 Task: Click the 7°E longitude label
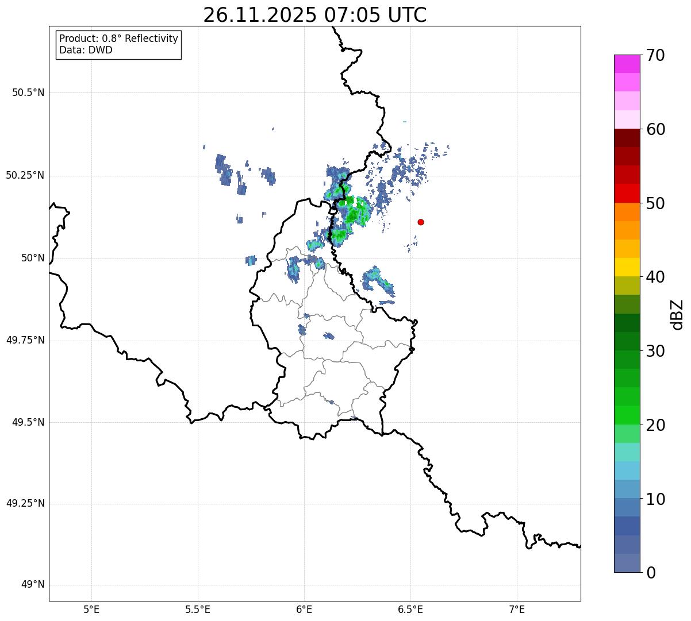(517, 609)
